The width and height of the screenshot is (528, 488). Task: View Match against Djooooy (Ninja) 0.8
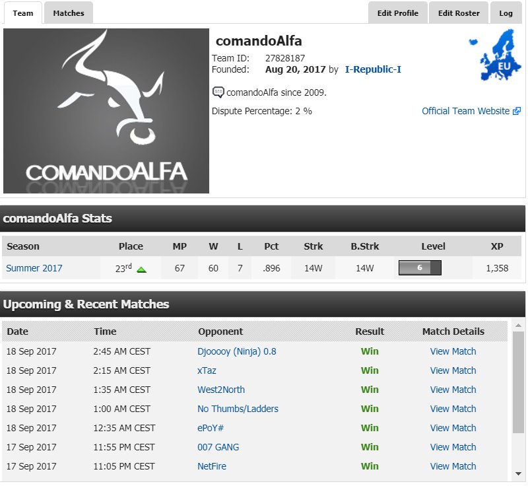click(x=453, y=351)
